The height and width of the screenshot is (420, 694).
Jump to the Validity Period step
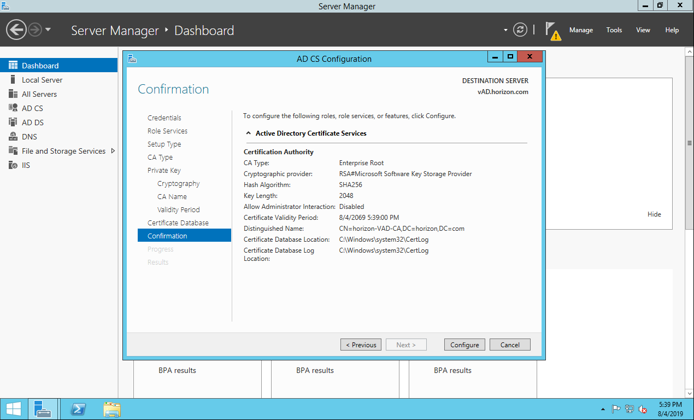tap(178, 210)
